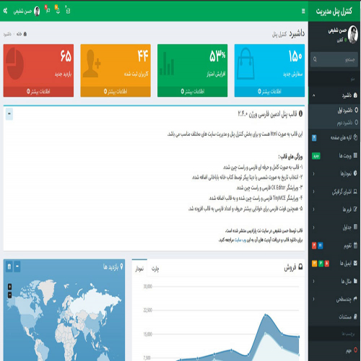The height and width of the screenshot is (361, 361).
Task: Switch to the چارت tab in فروش
Action: pyautogui.click(x=155, y=269)
